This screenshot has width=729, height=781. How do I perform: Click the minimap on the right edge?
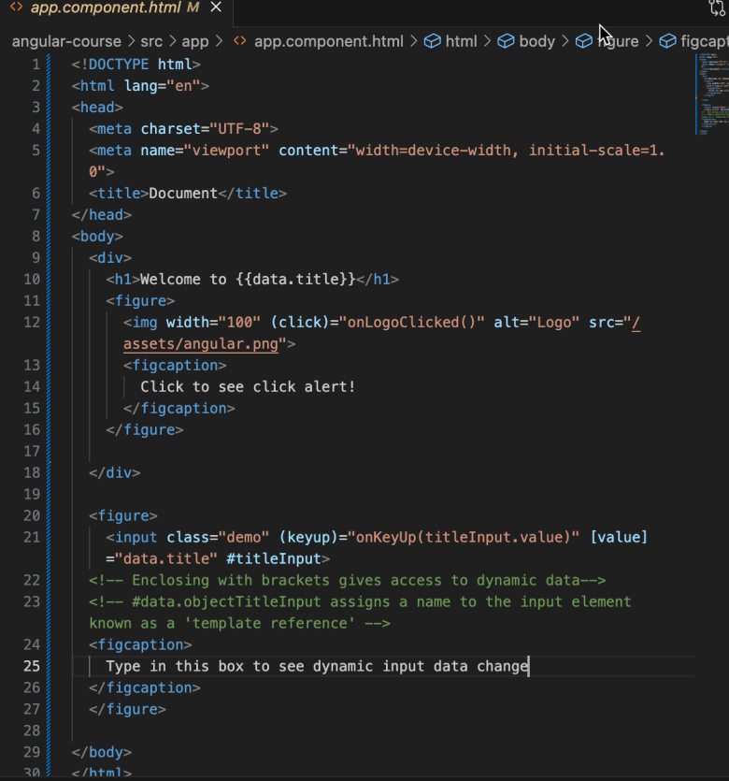(710, 94)
